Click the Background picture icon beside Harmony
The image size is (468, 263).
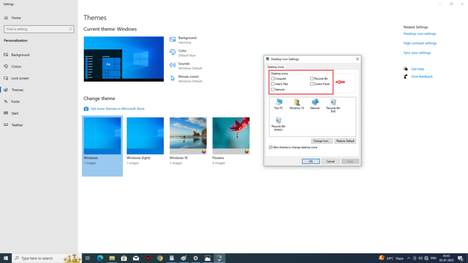tap(172, 40)
